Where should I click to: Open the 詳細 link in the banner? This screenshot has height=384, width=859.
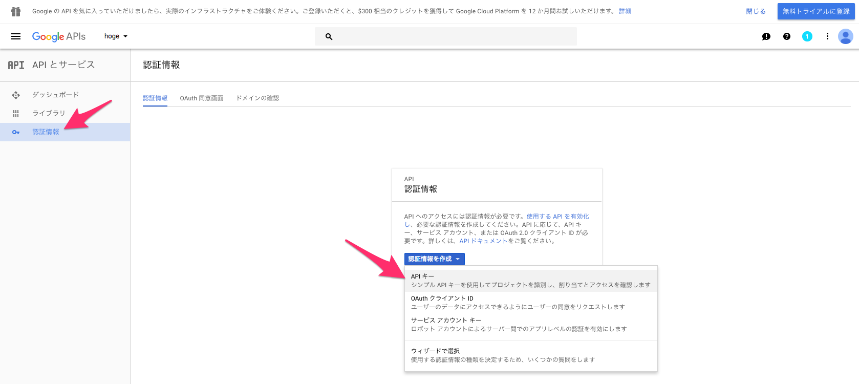pos(625,11)
